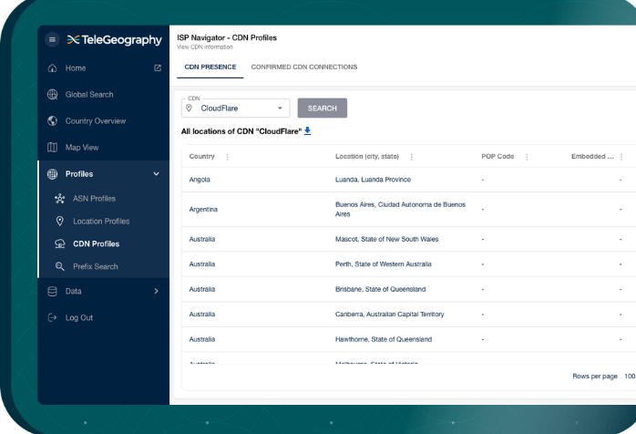Change rows per page 100 value
Viewport: 636px width, 434px height.
point(630,376)
